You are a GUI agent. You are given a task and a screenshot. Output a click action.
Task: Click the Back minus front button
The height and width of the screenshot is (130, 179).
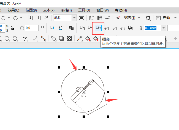coord(122,28)
